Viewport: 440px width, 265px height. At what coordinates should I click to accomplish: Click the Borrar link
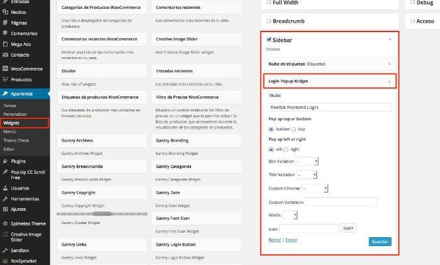coord(275,240)
